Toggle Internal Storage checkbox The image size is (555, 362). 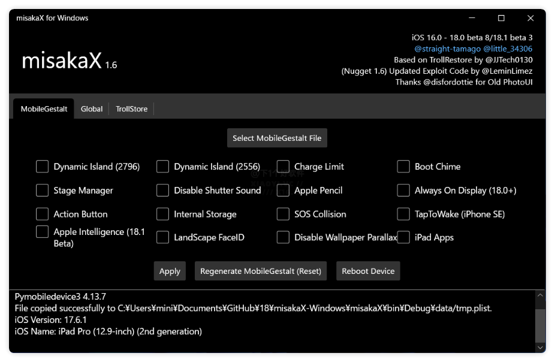tap(162, 214)
